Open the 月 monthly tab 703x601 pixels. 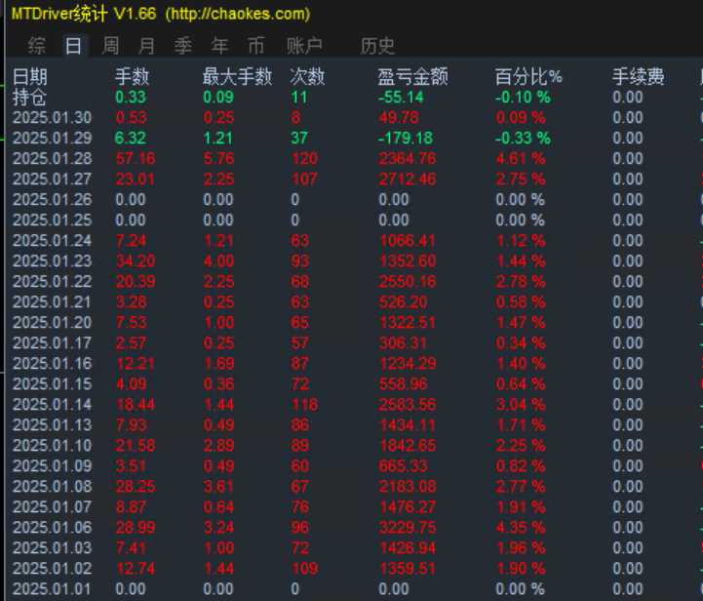(146, 46)
